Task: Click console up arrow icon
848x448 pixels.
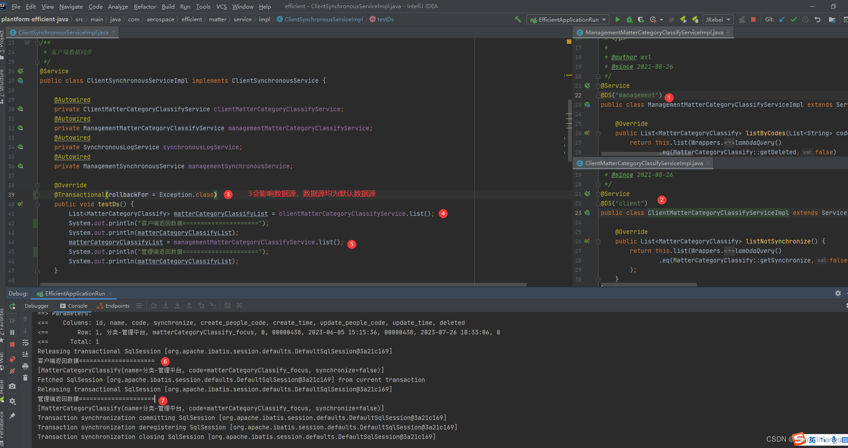Action: [x=25, y=319]
